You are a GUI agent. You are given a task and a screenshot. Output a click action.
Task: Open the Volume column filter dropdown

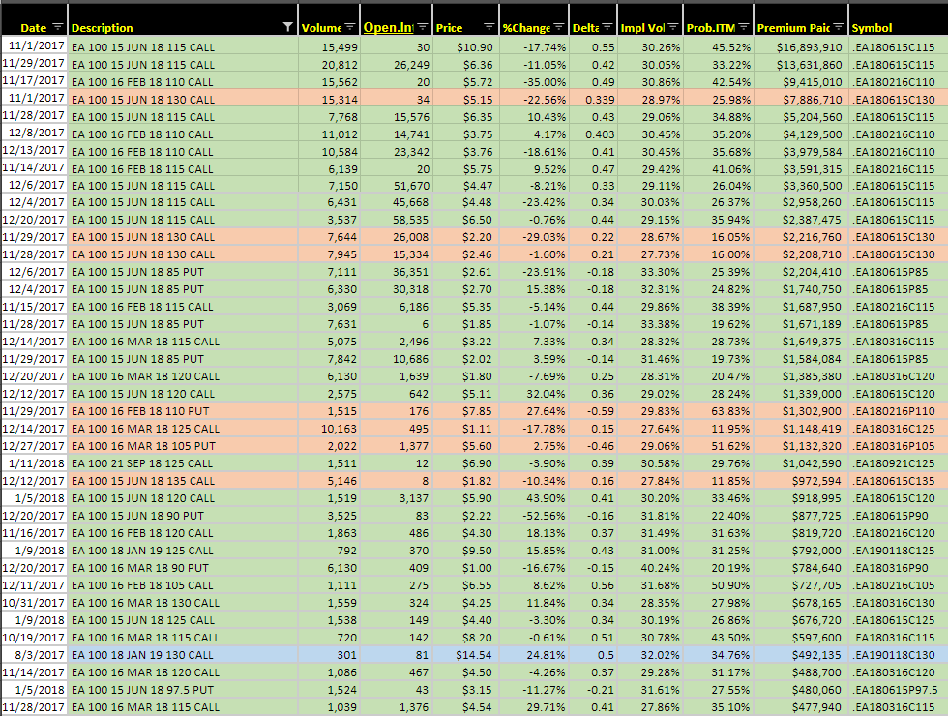pyautogui.click(x=350, y=27)
